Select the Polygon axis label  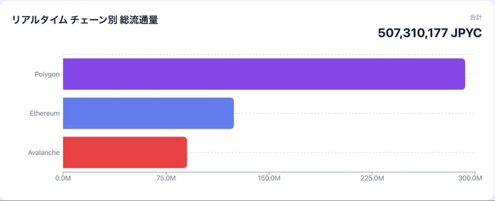click(x=47, y=74)
